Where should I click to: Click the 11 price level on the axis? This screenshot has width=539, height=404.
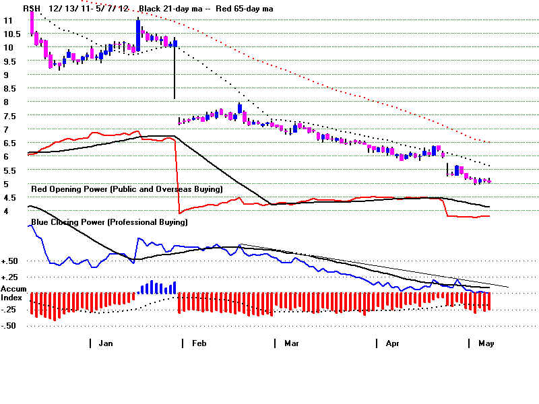(x=8, y=20)
